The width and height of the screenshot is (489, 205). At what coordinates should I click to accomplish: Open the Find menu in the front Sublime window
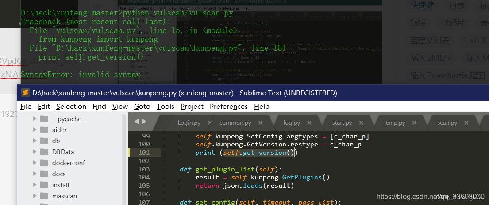(99, 107)
